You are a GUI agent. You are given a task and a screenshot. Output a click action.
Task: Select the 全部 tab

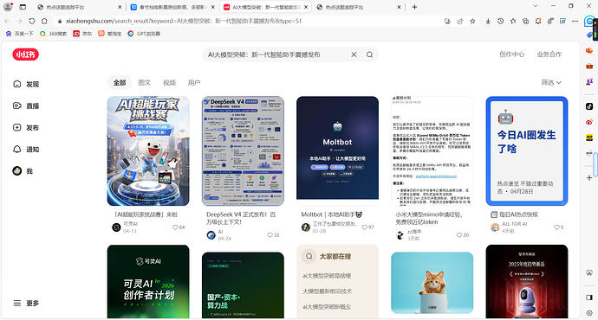120,82
